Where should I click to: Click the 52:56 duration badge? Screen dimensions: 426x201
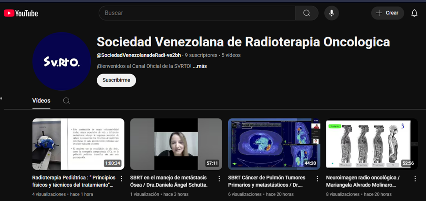coord(408,163)
